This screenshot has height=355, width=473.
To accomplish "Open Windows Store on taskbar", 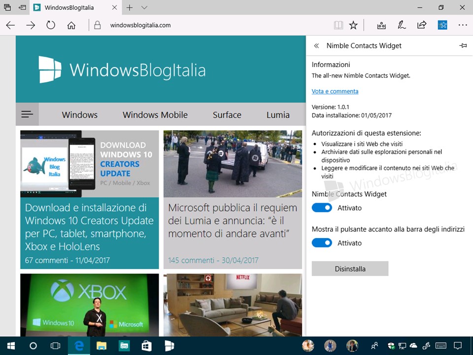I will [x=147, y=346].
